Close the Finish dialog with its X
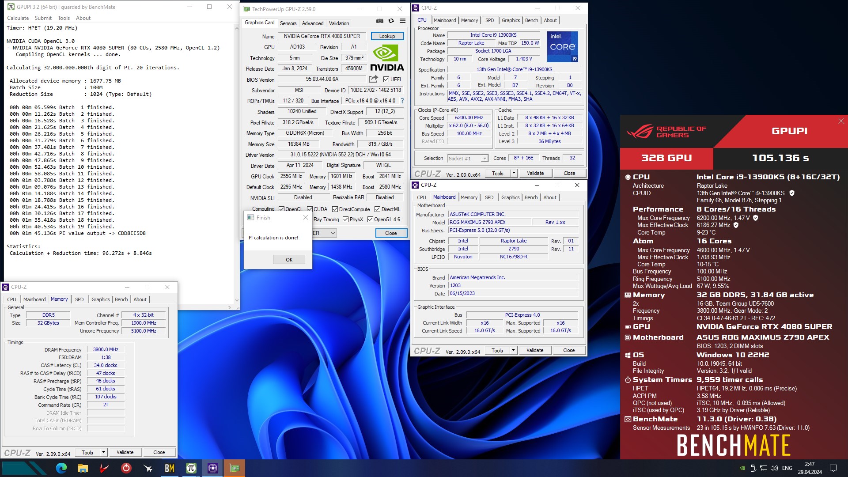This screenshot has width=848, height=477. coord(305,217)
